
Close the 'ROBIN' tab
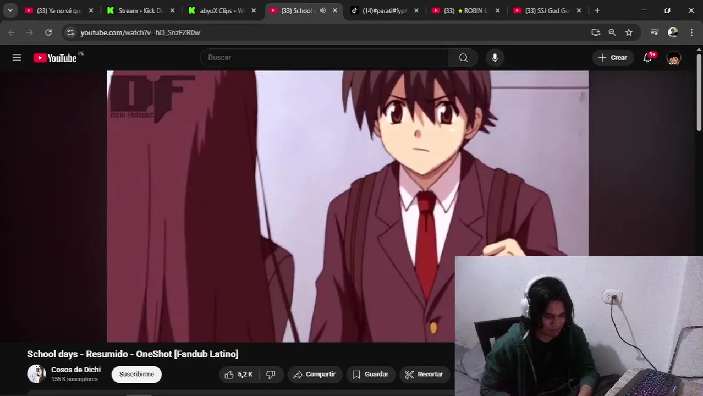(x=498, y=10)
